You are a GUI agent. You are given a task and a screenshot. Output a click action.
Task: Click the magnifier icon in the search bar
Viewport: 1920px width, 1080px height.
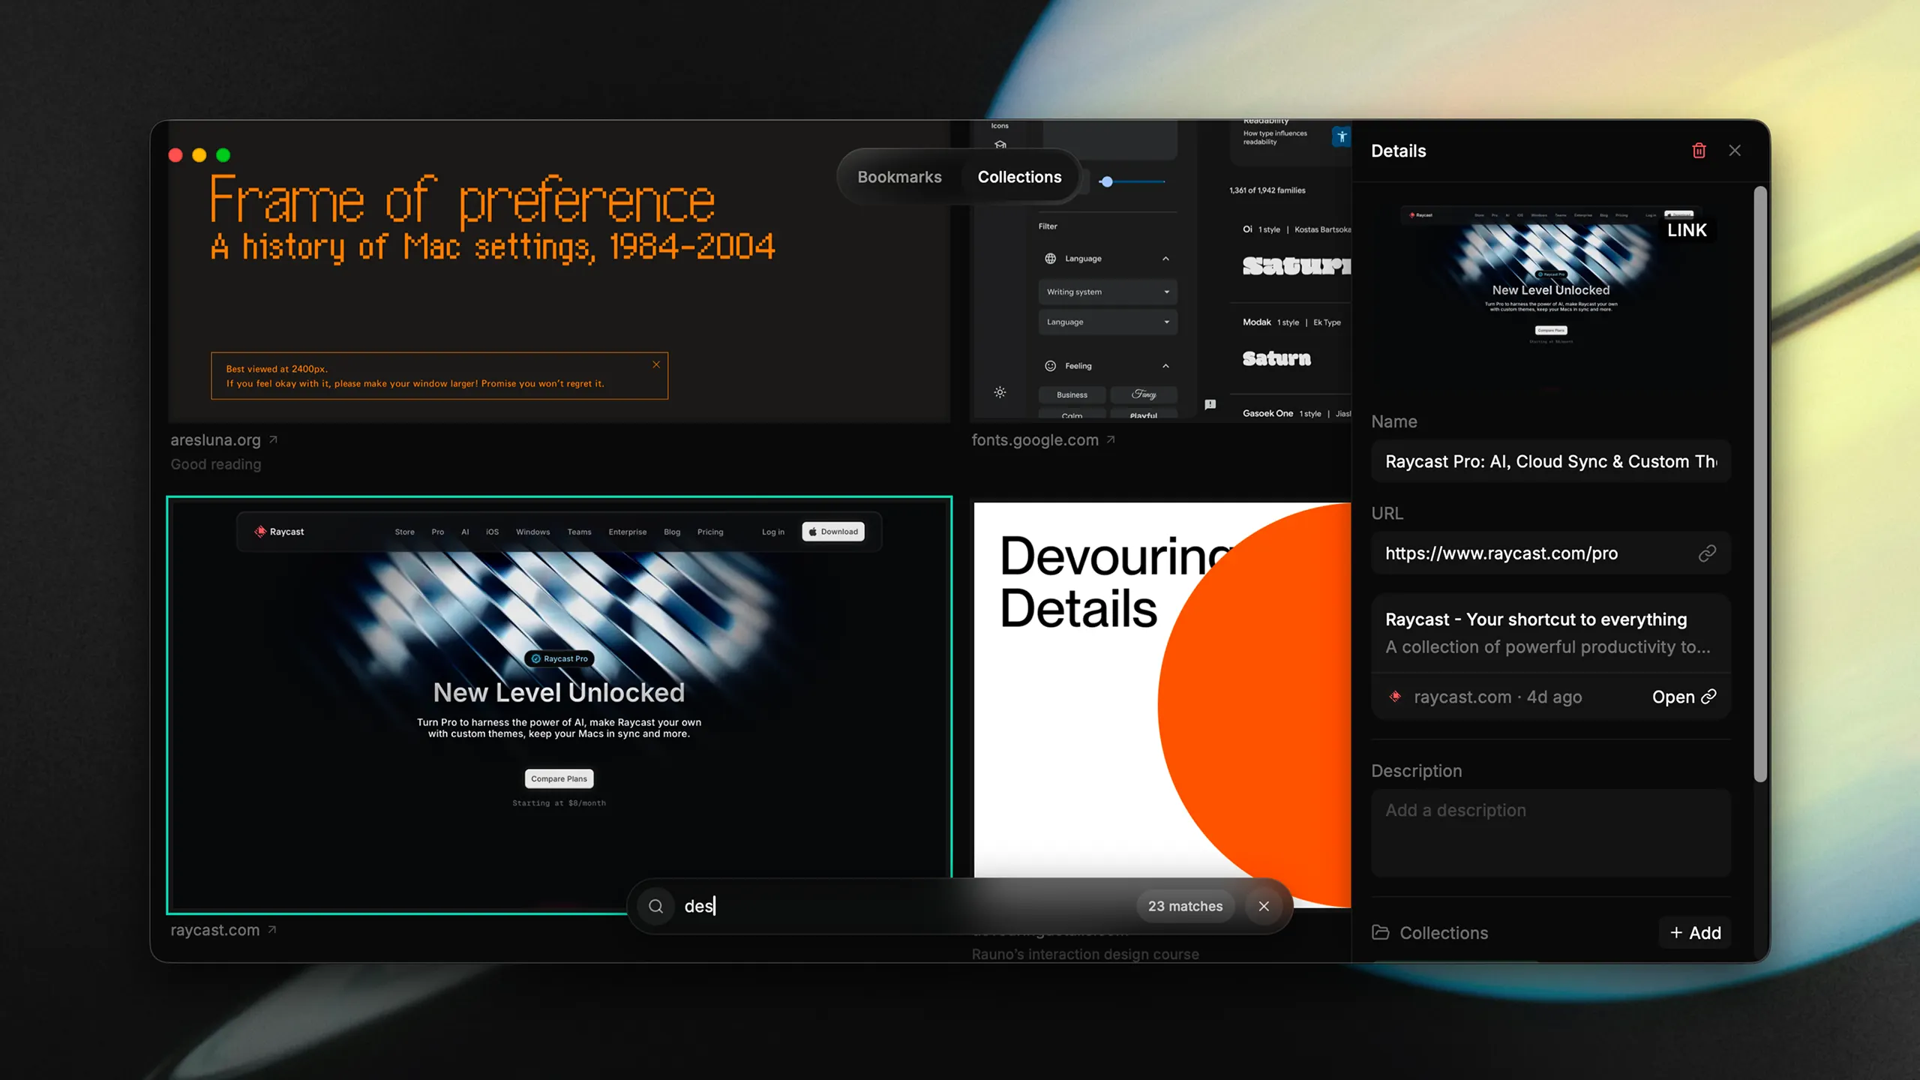pyautogui.click(x=656, y=906)
